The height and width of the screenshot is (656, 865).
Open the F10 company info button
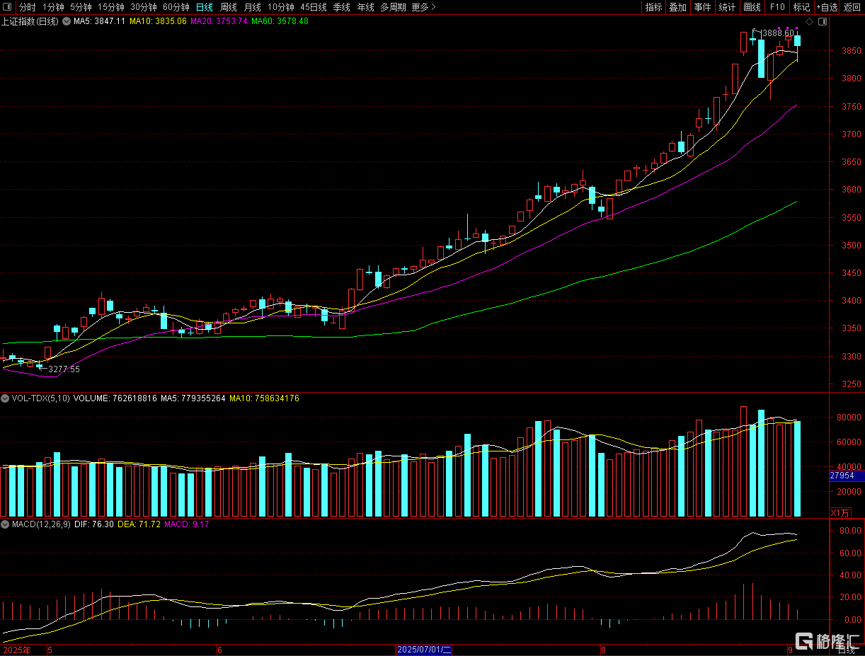tap(777, 7)
